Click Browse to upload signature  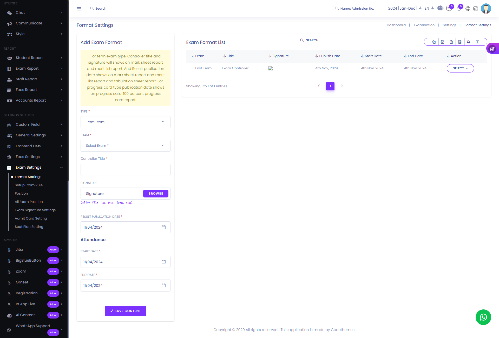[x=156, y=194]
